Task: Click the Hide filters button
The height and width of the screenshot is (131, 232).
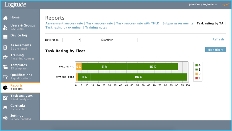Action: 216,50
